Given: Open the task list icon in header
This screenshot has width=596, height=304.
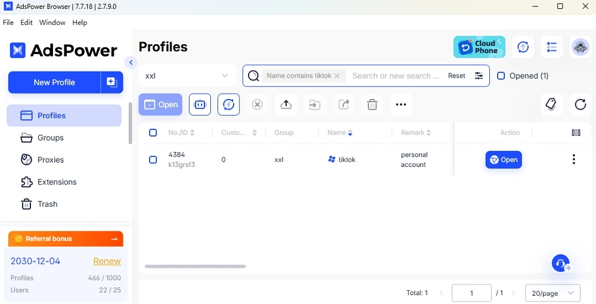Looking at the screenshot, I should click(x=551, y=47).
